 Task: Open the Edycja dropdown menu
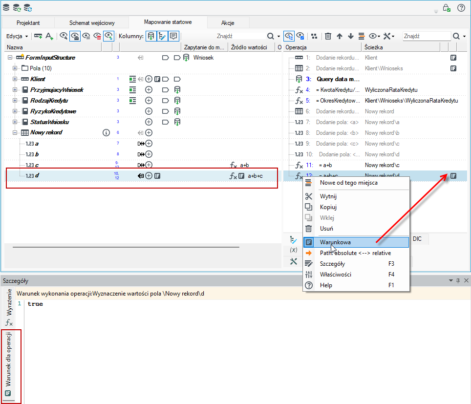[17, 36]
